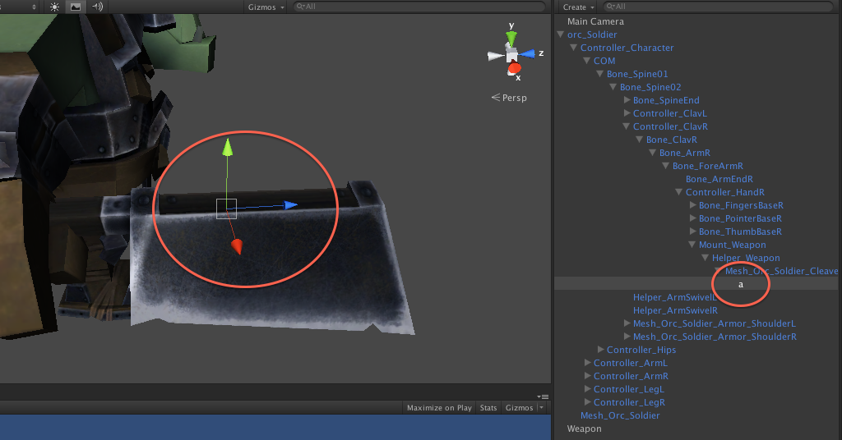The height and width of the screenshot is (440, 842).
Task: Toggle the Stats overlay button
Action: (488, 408)
